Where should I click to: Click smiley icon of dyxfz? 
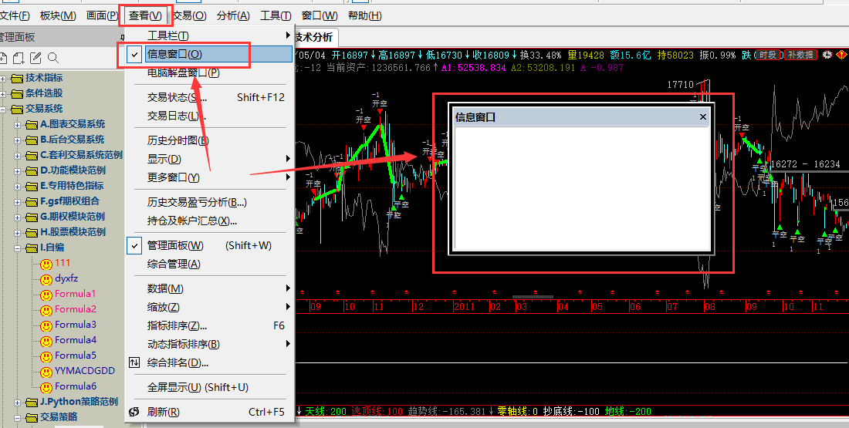coord(46,280)
